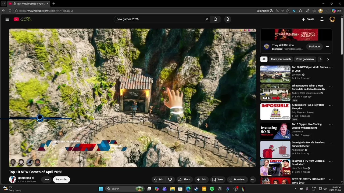The image size is (344, 193).
Task: Open menu for 'World's Smallest Survival Shelter' video
Action: [331, 143]
